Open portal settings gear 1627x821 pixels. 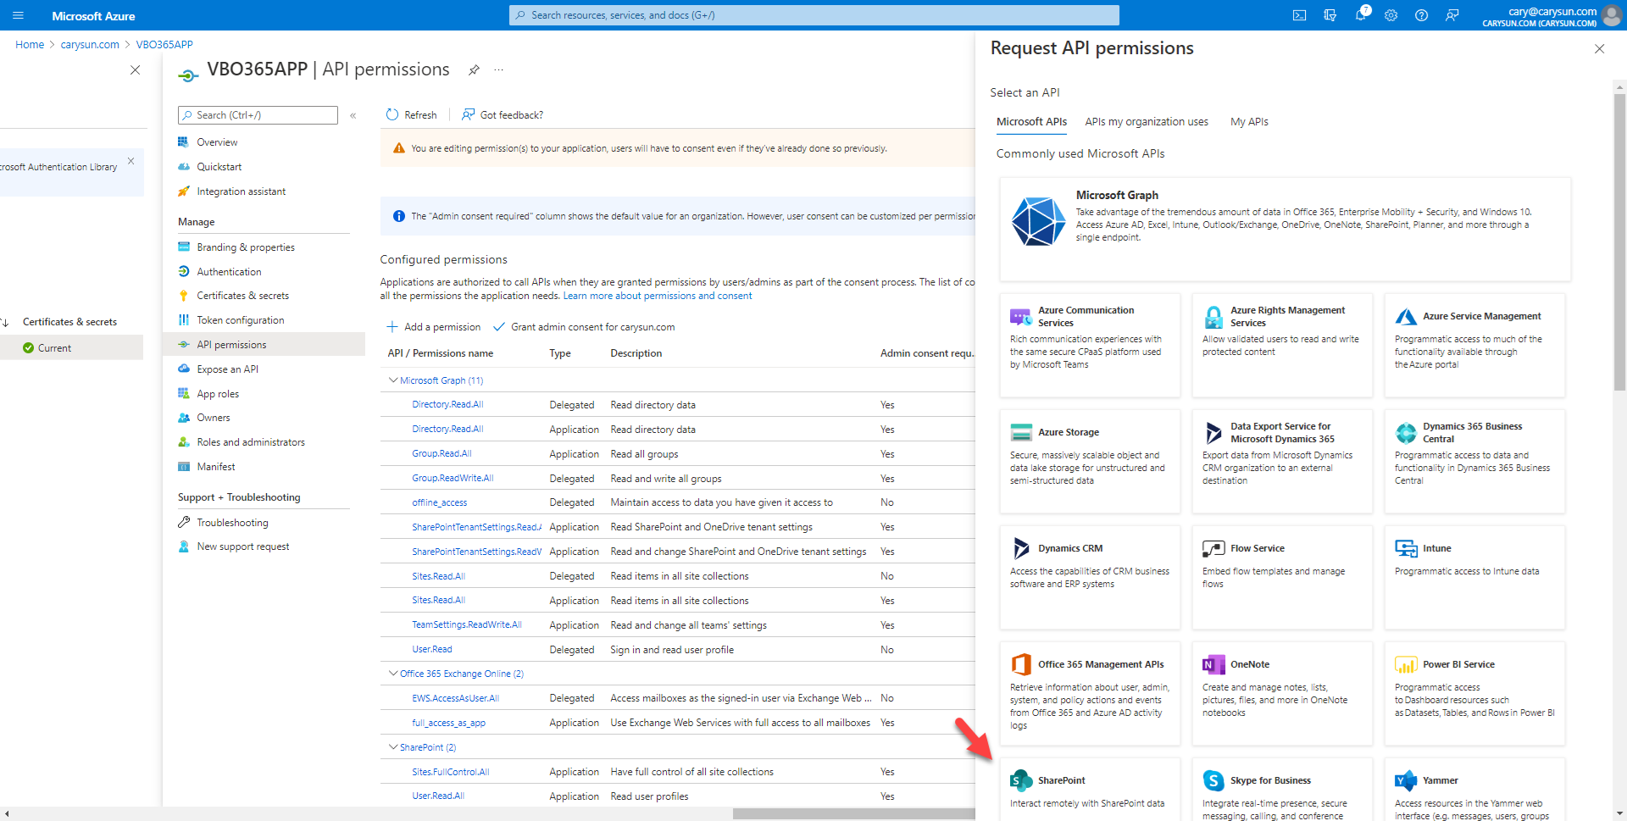[1391, 15]
